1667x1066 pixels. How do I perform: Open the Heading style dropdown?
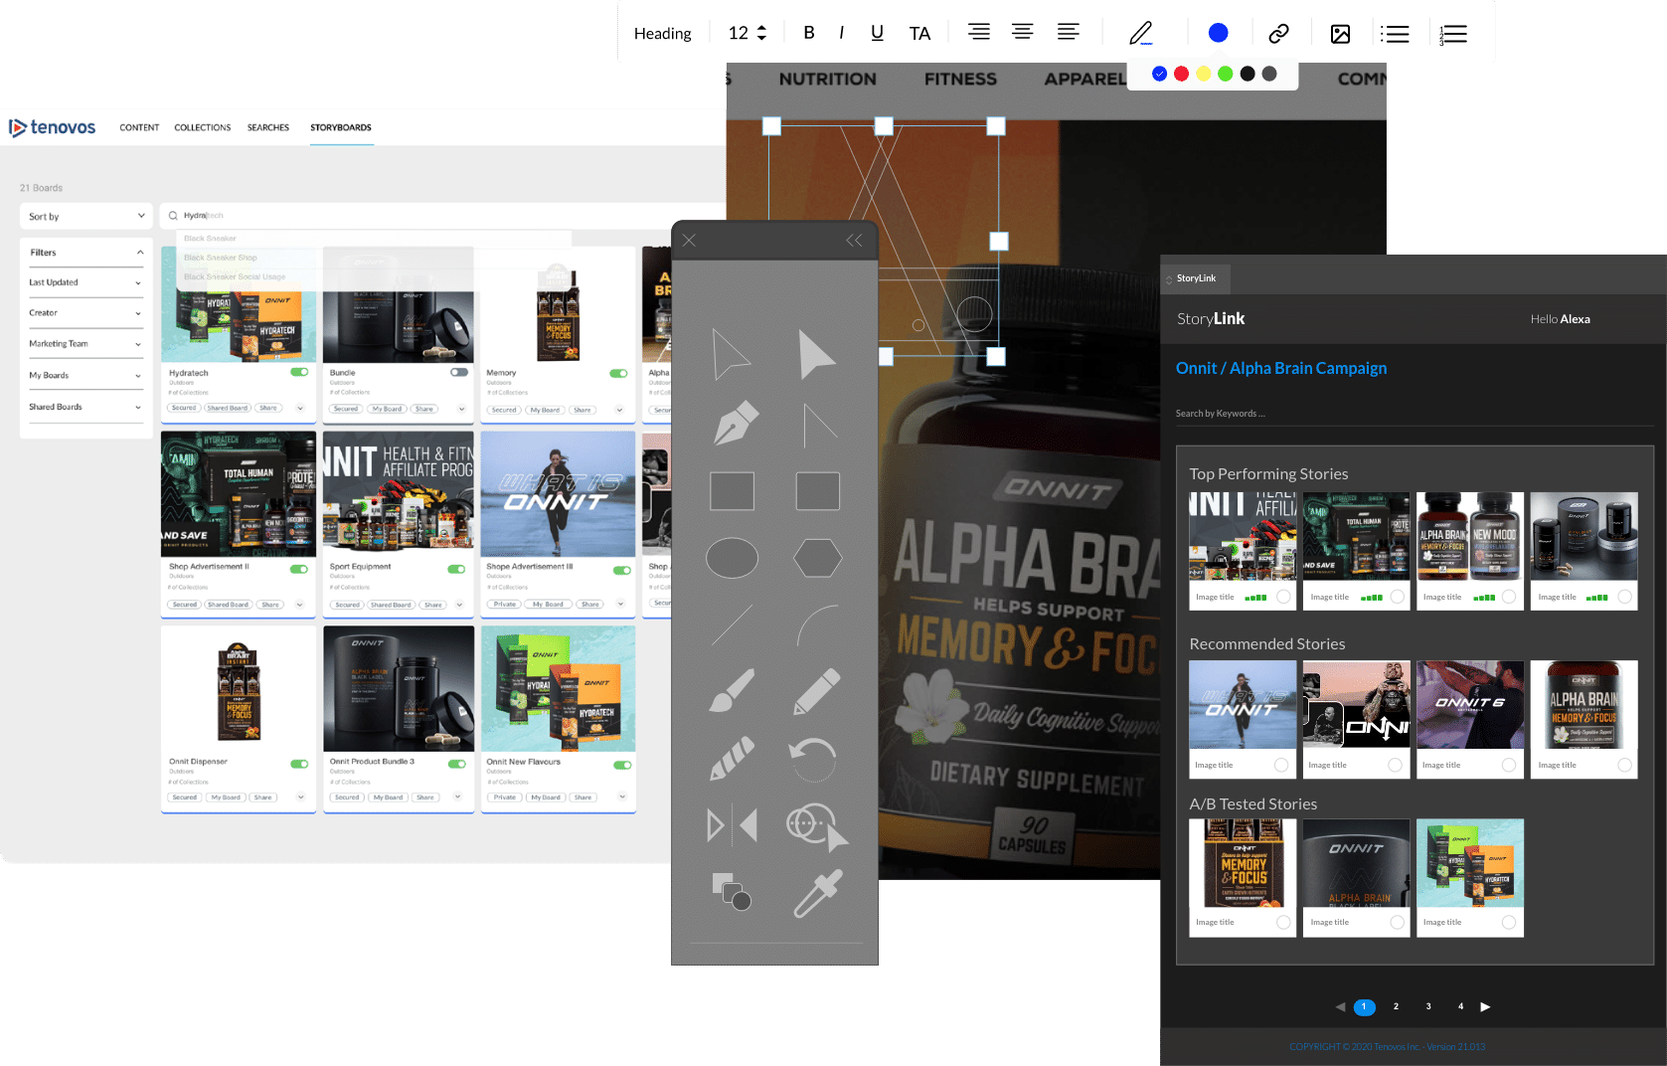(662, 34)
